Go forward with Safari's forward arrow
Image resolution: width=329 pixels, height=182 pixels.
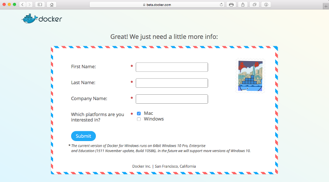(29, 5)
